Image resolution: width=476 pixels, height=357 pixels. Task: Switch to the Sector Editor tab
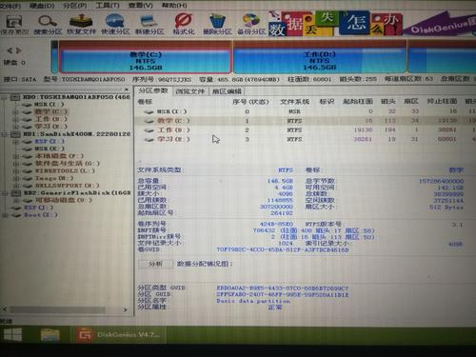coord(227,91)
